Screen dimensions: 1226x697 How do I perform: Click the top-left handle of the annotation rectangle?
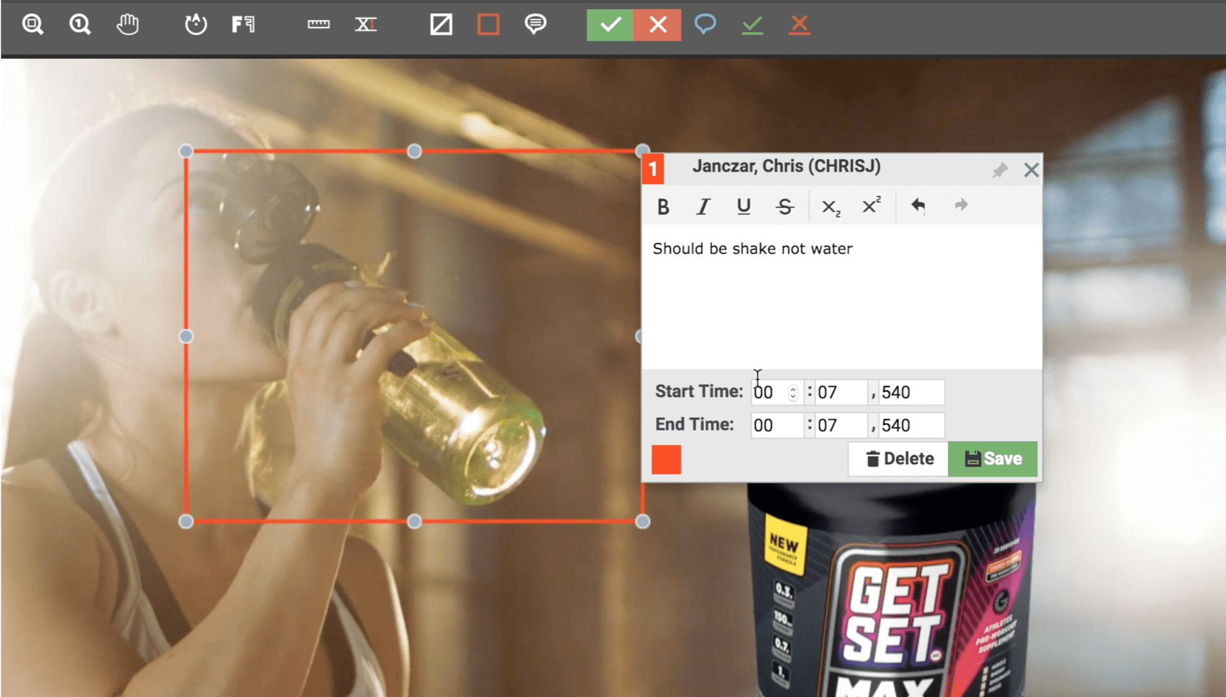186,151
